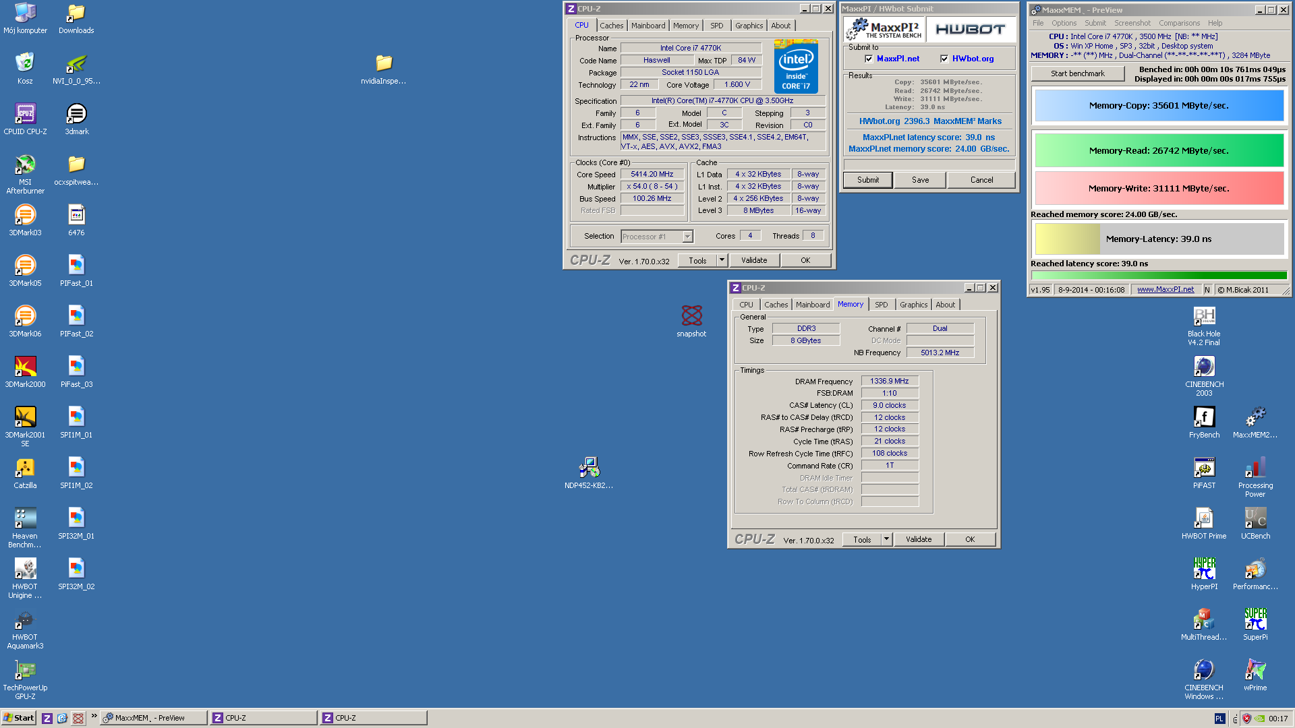The width and height of the screenshot is (1295, 728).
Task: Click Cancel in the HWbot Submit dialog
Action: (x=981, y=180)
